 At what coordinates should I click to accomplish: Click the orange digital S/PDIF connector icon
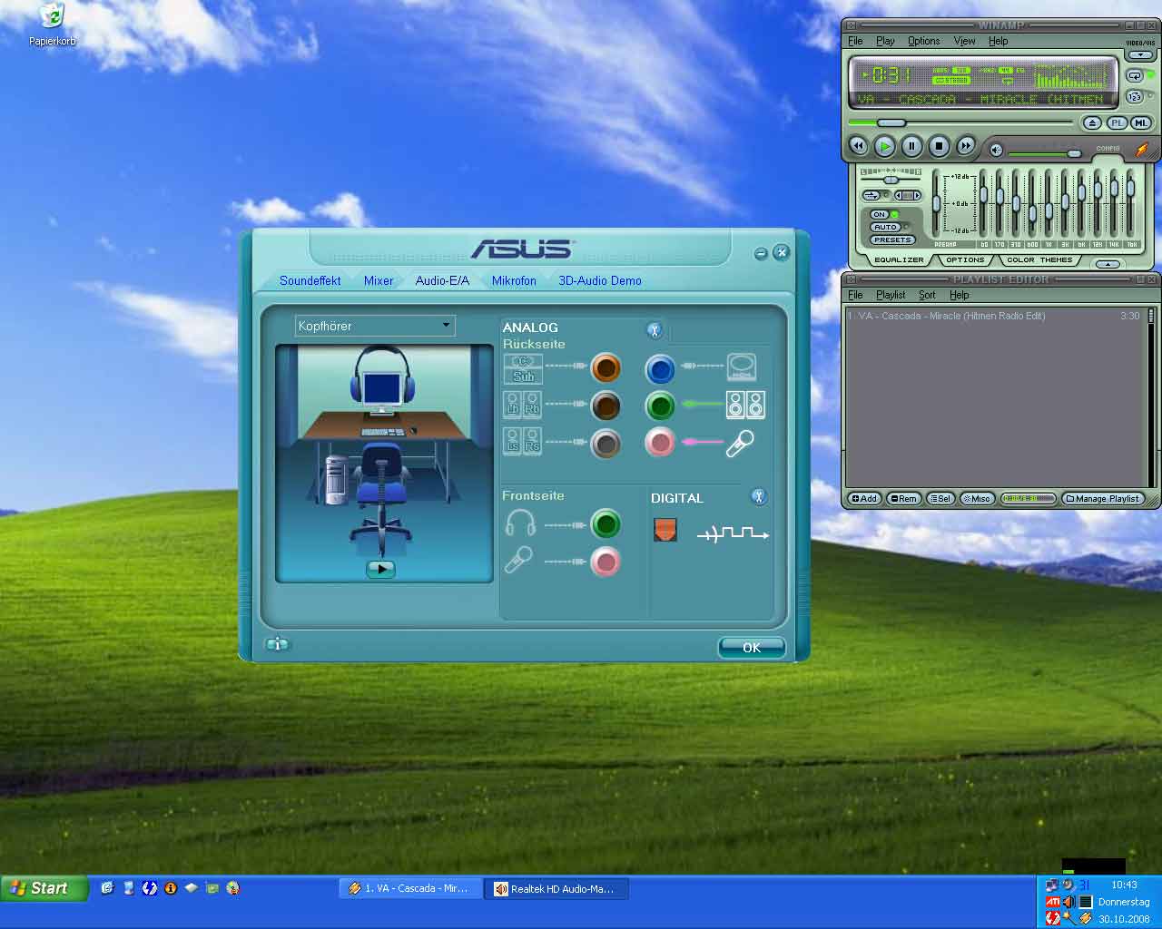[665, 529]
